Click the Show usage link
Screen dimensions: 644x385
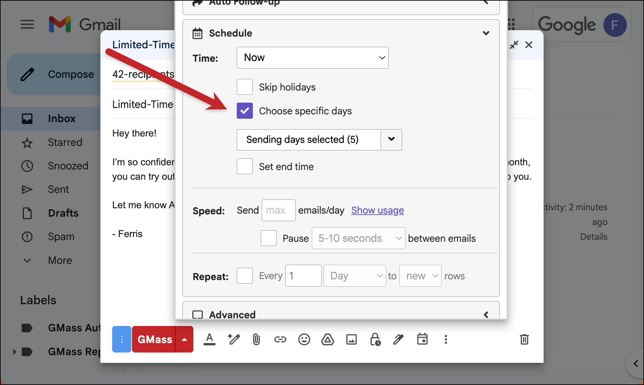(x=377, y=210)
